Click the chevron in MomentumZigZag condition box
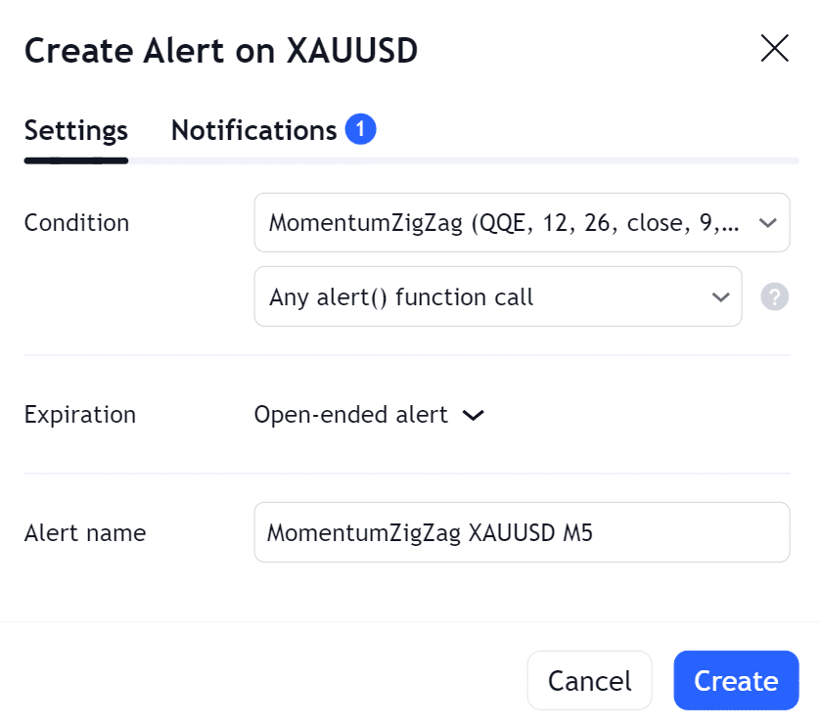The height and width of the screenshot is (727, 821). tap(767, 223)
